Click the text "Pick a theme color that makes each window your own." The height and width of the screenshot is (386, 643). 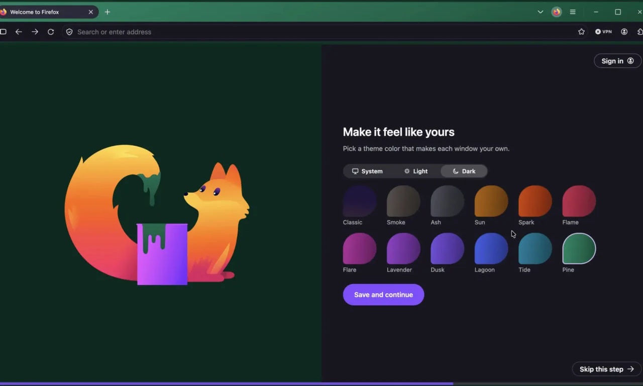[x=426, y=149]
